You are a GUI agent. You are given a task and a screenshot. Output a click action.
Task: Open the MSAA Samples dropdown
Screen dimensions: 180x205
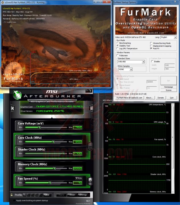(125, 69)
